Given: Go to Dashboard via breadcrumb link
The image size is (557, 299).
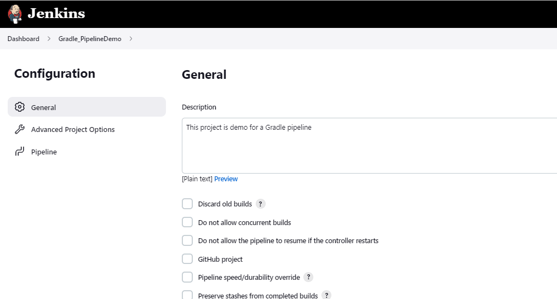Looking at the screenshot, I should 24,39.
